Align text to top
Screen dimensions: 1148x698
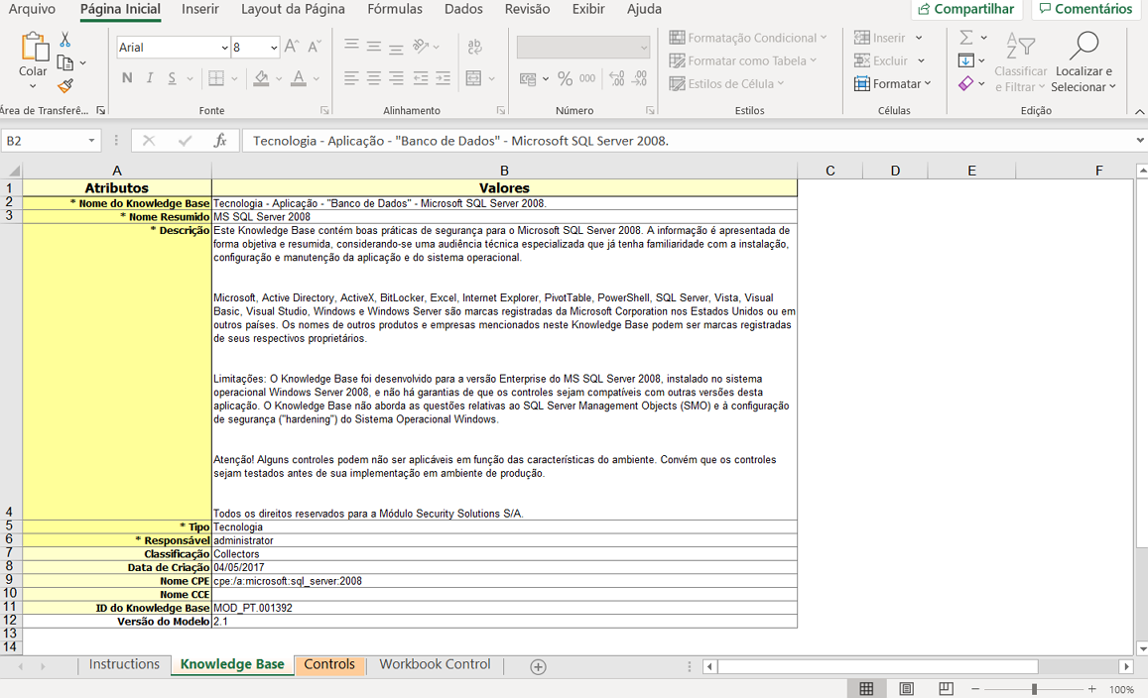(x=351, y=47)
